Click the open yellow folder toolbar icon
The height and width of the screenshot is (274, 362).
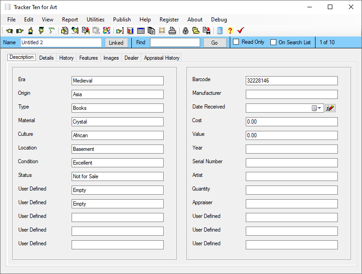pos(196,31)
